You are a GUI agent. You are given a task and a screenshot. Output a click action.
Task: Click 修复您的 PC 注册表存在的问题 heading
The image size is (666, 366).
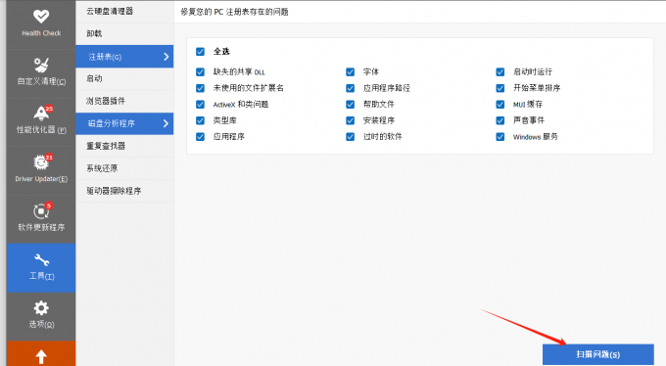pyautogui.click(x=234, y=12)
